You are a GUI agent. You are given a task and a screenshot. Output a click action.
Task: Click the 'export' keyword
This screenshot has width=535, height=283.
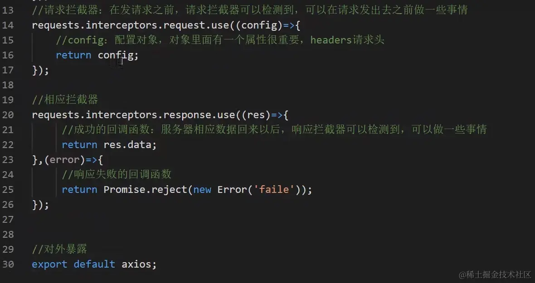49,264
